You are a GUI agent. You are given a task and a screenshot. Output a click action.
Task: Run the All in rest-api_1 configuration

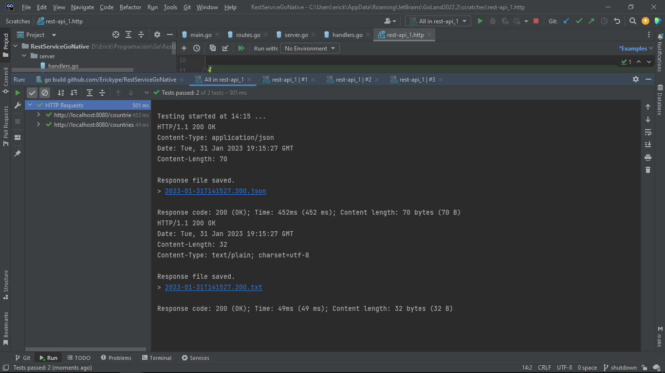[x=480, y=21]
